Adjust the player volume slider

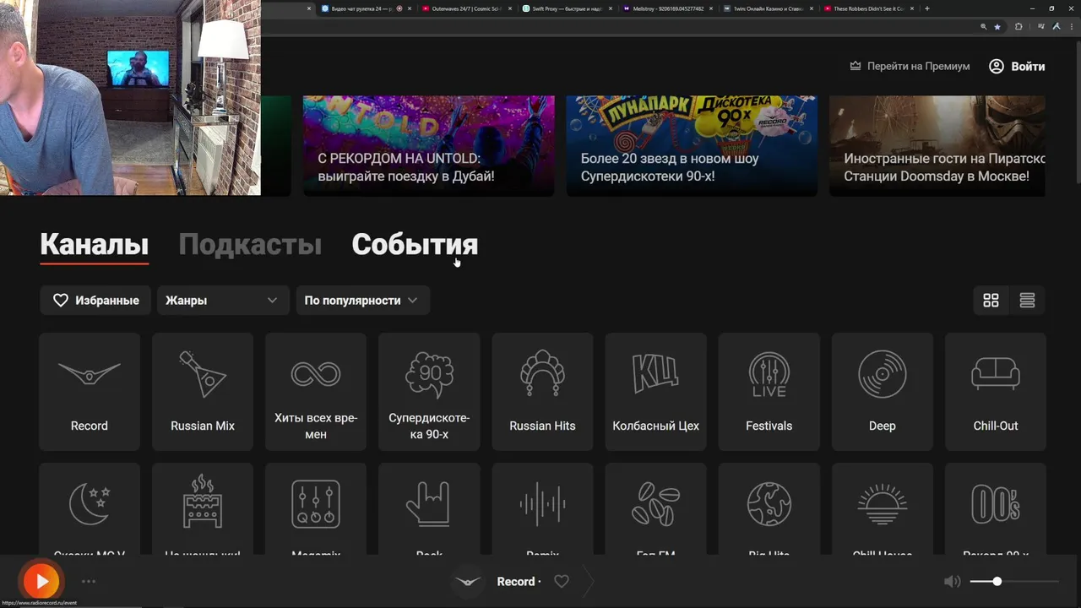click(1013, 581)
